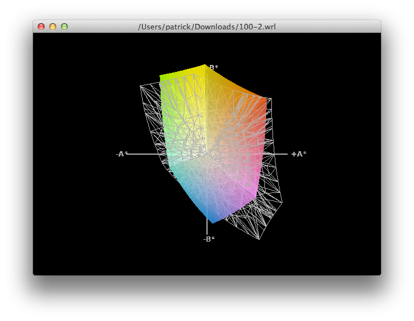Select the -A* axis label
414x321 pixels.
tap(122, 154)
